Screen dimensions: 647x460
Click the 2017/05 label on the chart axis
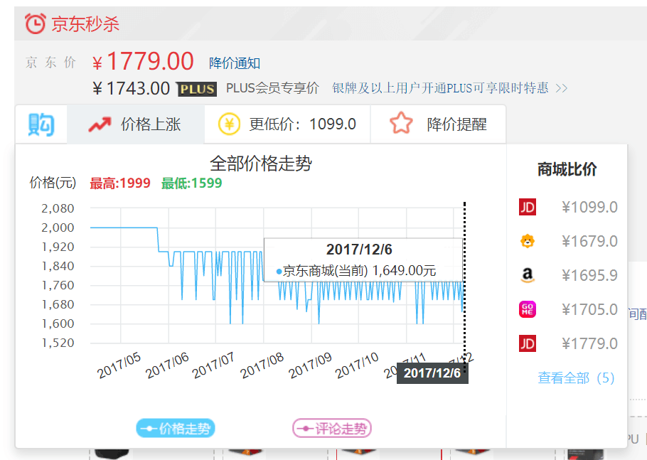(119, 365)
